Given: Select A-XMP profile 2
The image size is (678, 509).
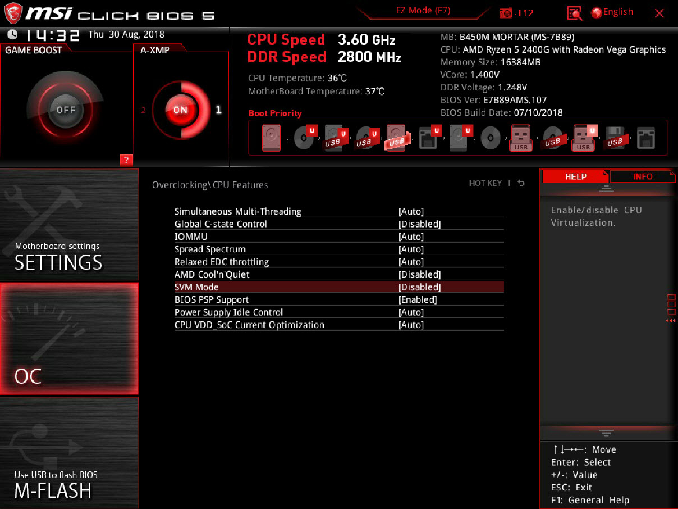Looking at the screenshot, I should [x=143, y=110].
